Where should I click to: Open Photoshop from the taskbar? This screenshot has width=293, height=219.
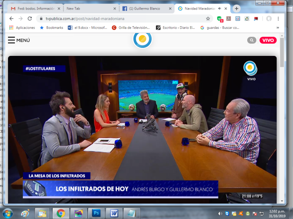[96, 213]
